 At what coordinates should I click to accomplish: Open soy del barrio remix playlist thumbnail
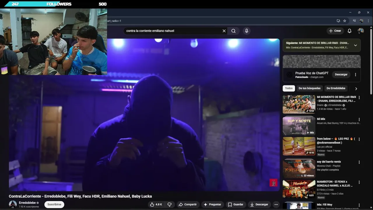pos(299,168)
